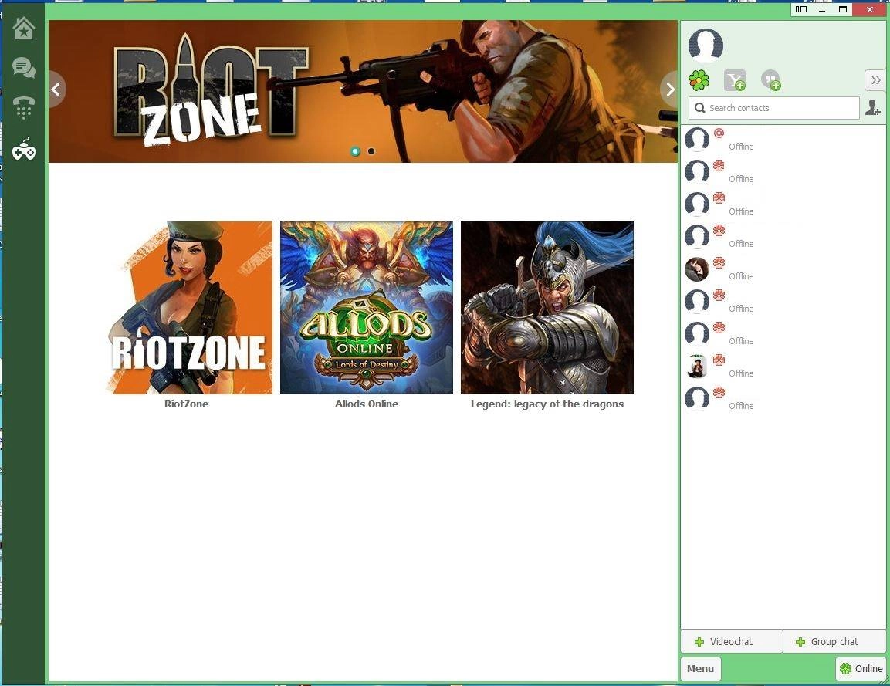Screen dimensions: 890x686
Task: Open the home feed sidebar icon
Action: click(24, 29)
